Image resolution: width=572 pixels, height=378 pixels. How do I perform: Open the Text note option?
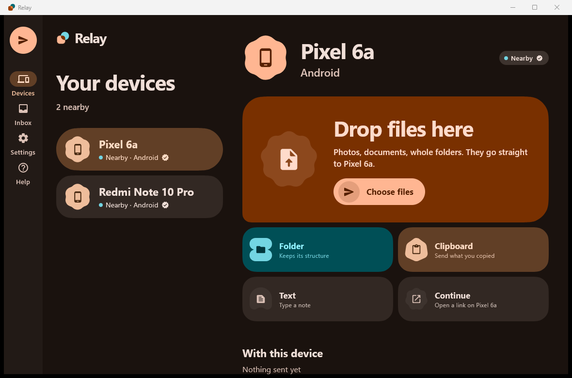pos(318,299)
